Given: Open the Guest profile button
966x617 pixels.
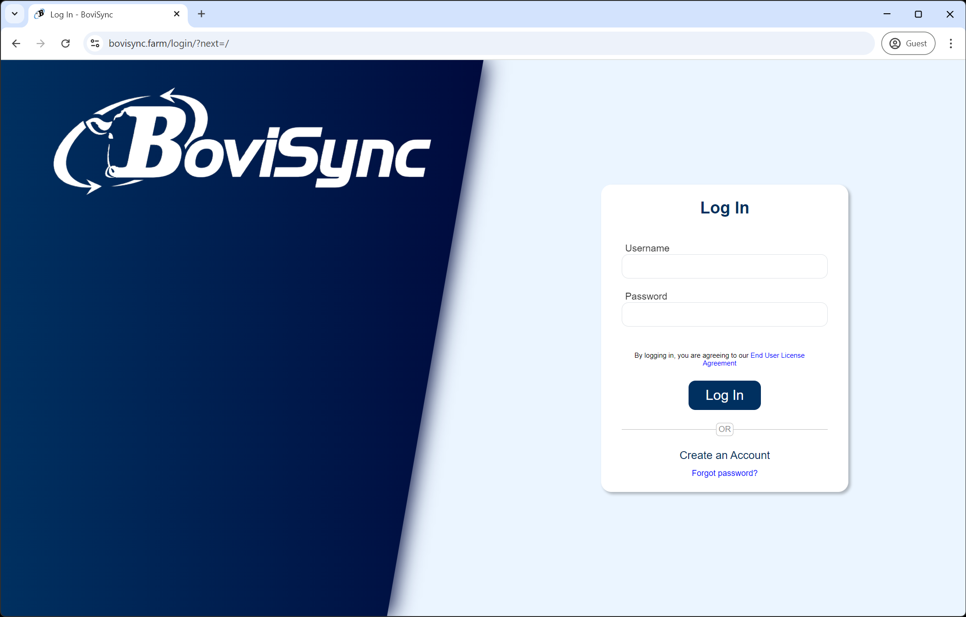Looking at the screenshot, I should 908,44.
